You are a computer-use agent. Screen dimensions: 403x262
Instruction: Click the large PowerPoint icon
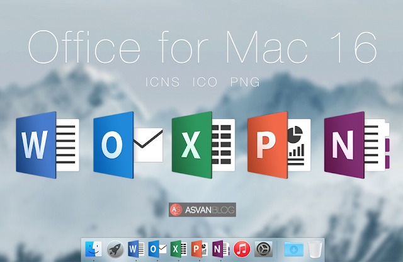coord(279,145)
